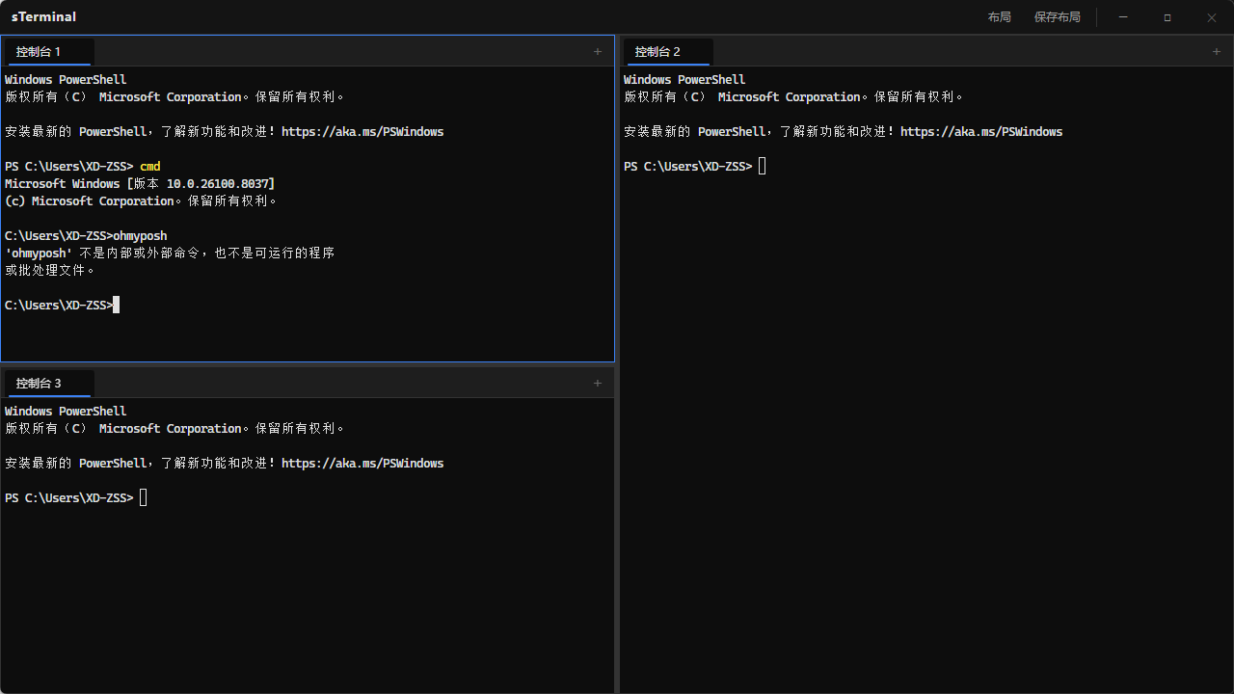1234x694 pixels.
Task: Click the yellow 'cmd' command in 控制台 1
Action: [150, 167]
